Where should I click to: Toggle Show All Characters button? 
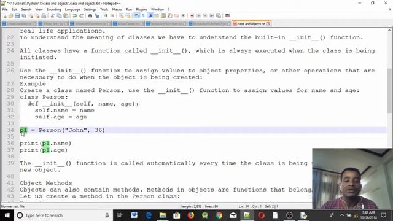coord(143,16)
